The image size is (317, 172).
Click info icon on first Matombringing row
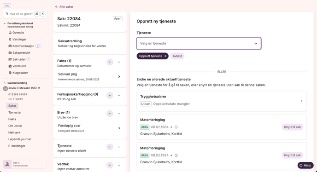[x=176, y=127]
